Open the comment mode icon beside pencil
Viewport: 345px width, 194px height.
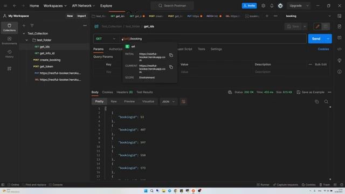click(326, 26)
